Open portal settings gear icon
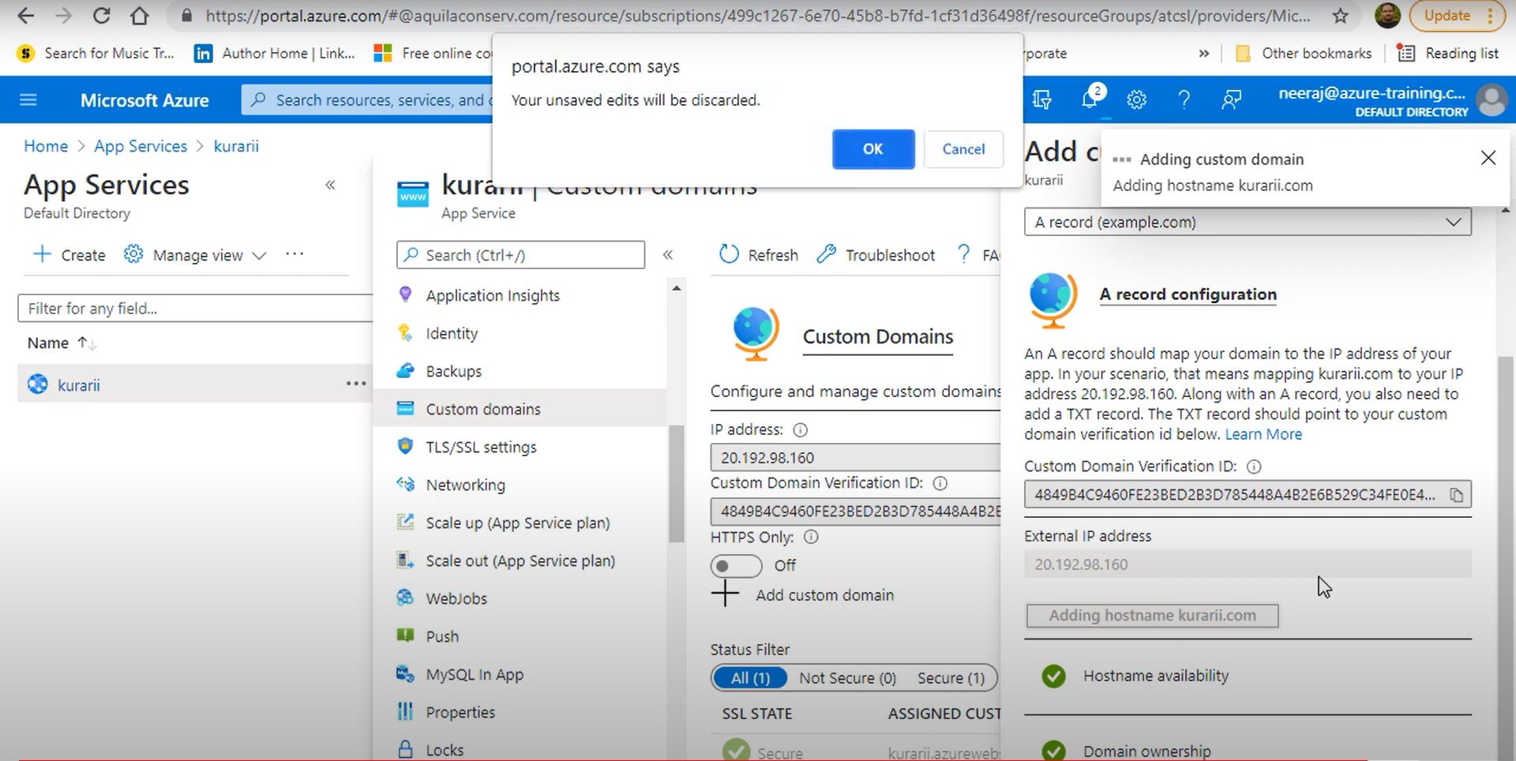1516x761 pixels. point(1136,99)
